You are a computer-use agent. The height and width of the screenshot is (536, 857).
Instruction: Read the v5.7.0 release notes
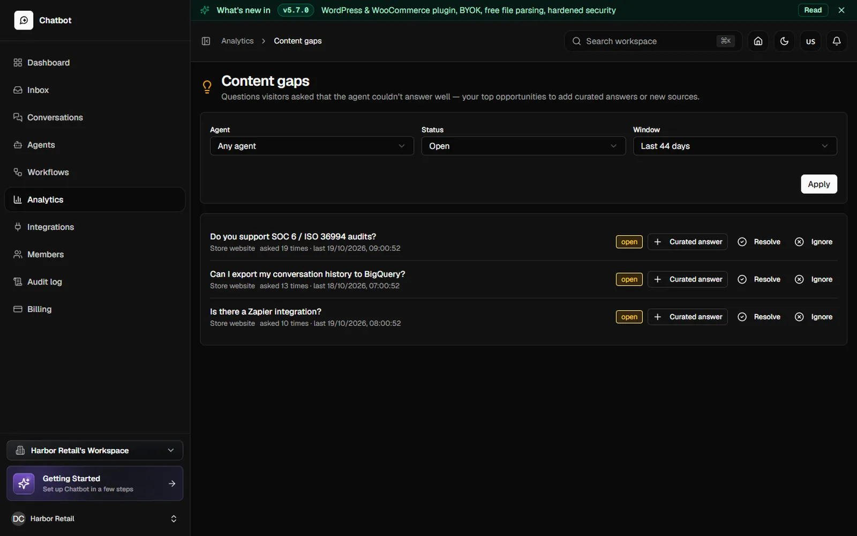click(813, 10)
